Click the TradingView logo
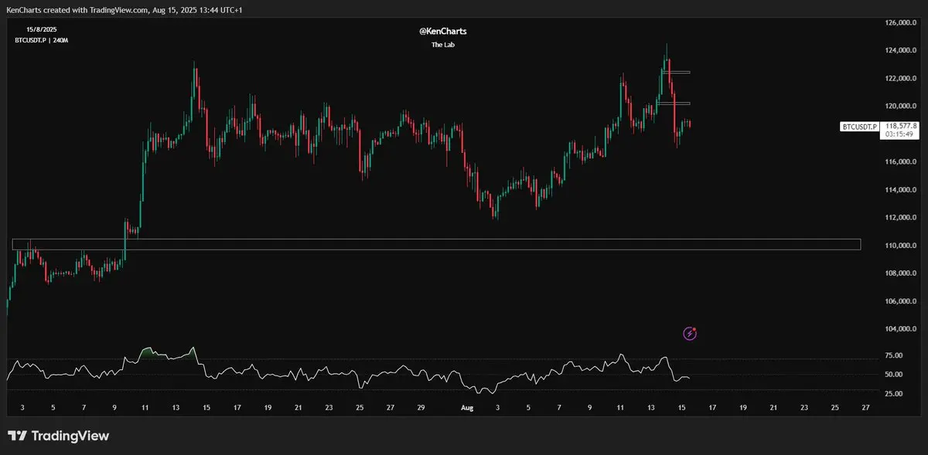The width and height of the screenshot is (928, 455). click(x=58, y=436)
